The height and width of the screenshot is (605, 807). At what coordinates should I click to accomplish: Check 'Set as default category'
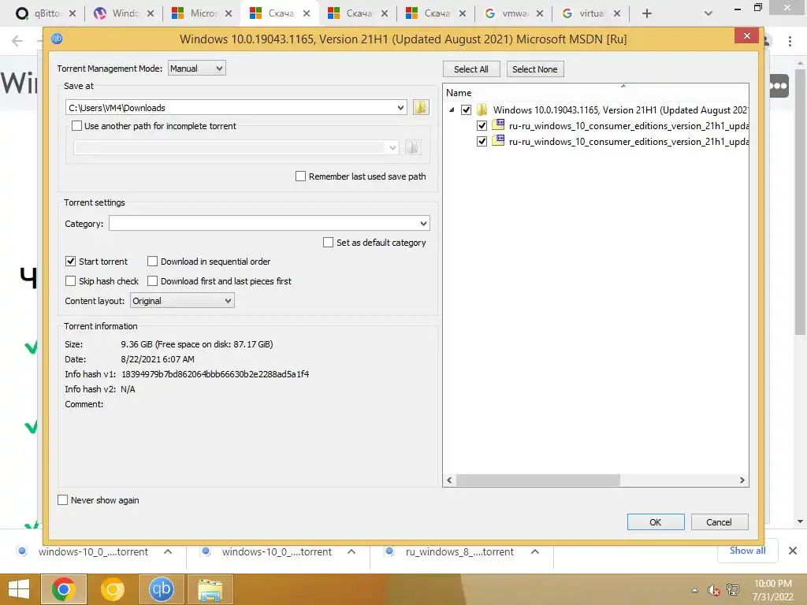pos(328,243)
